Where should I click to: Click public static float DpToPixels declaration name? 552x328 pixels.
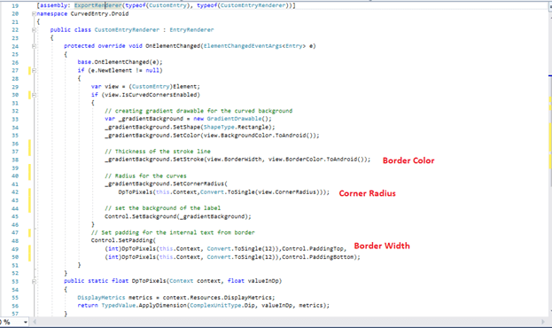[149, 281]
